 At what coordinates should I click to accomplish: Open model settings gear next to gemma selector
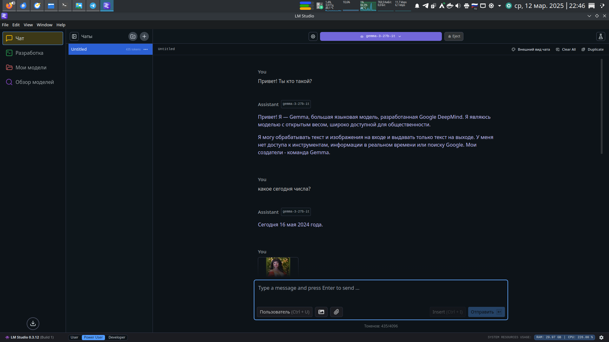(313, 36)
